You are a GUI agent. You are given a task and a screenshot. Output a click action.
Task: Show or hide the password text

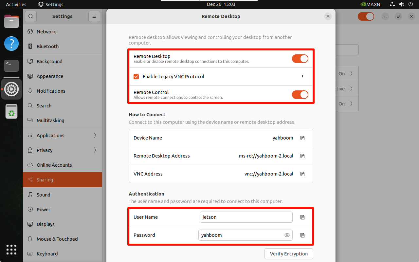click(287, 235)
